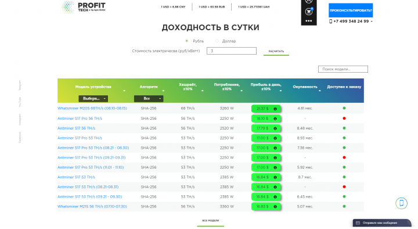
Task: Click the 3360 W consumption cell
Action: (226, 206)
